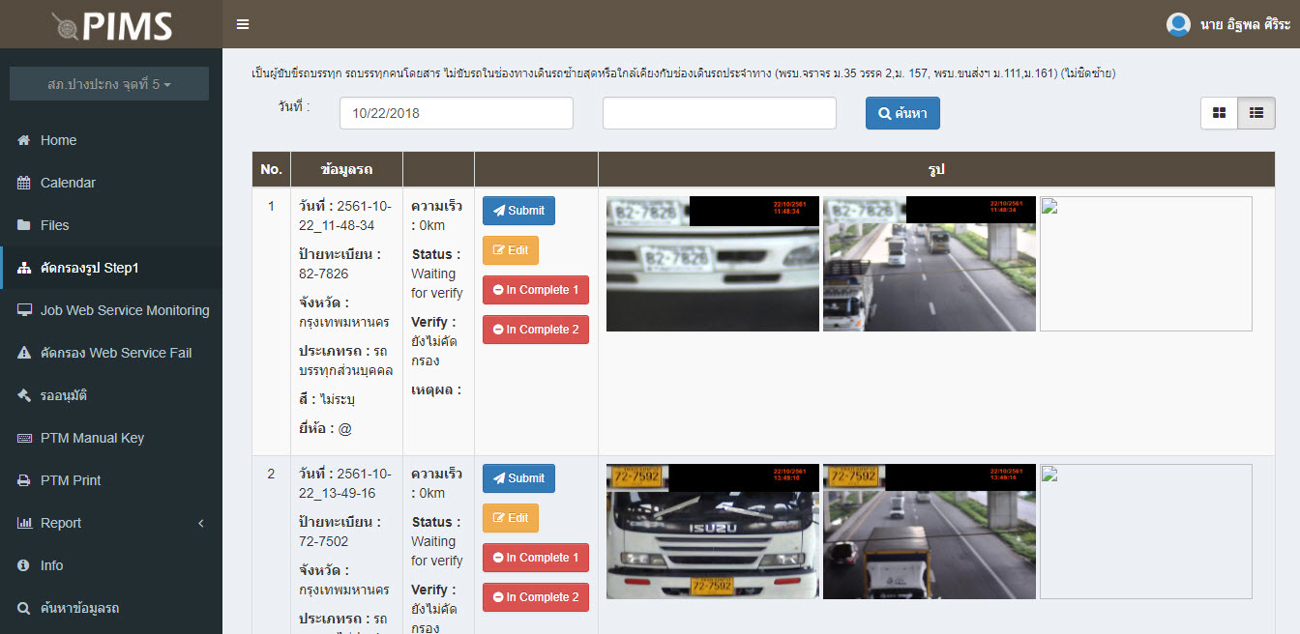Expand the Report submenu chevron

(x=201, y=523)
